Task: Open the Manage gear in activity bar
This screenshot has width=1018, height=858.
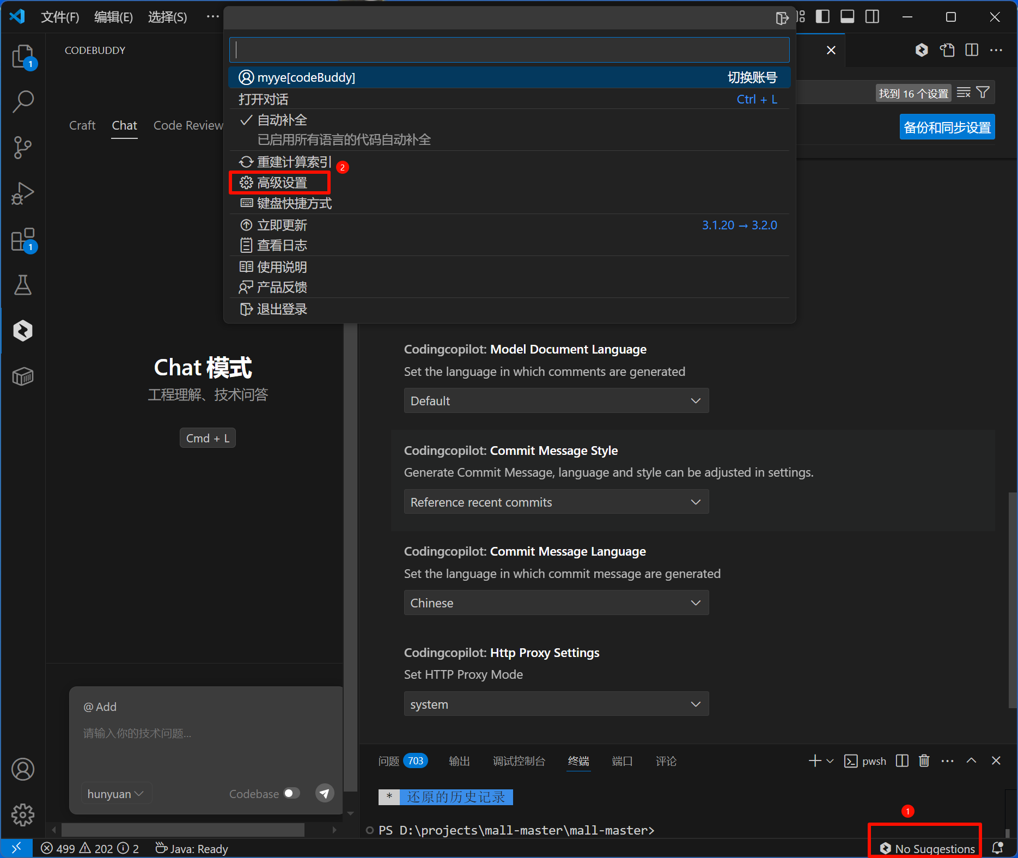Action: [x=23, y=815]
